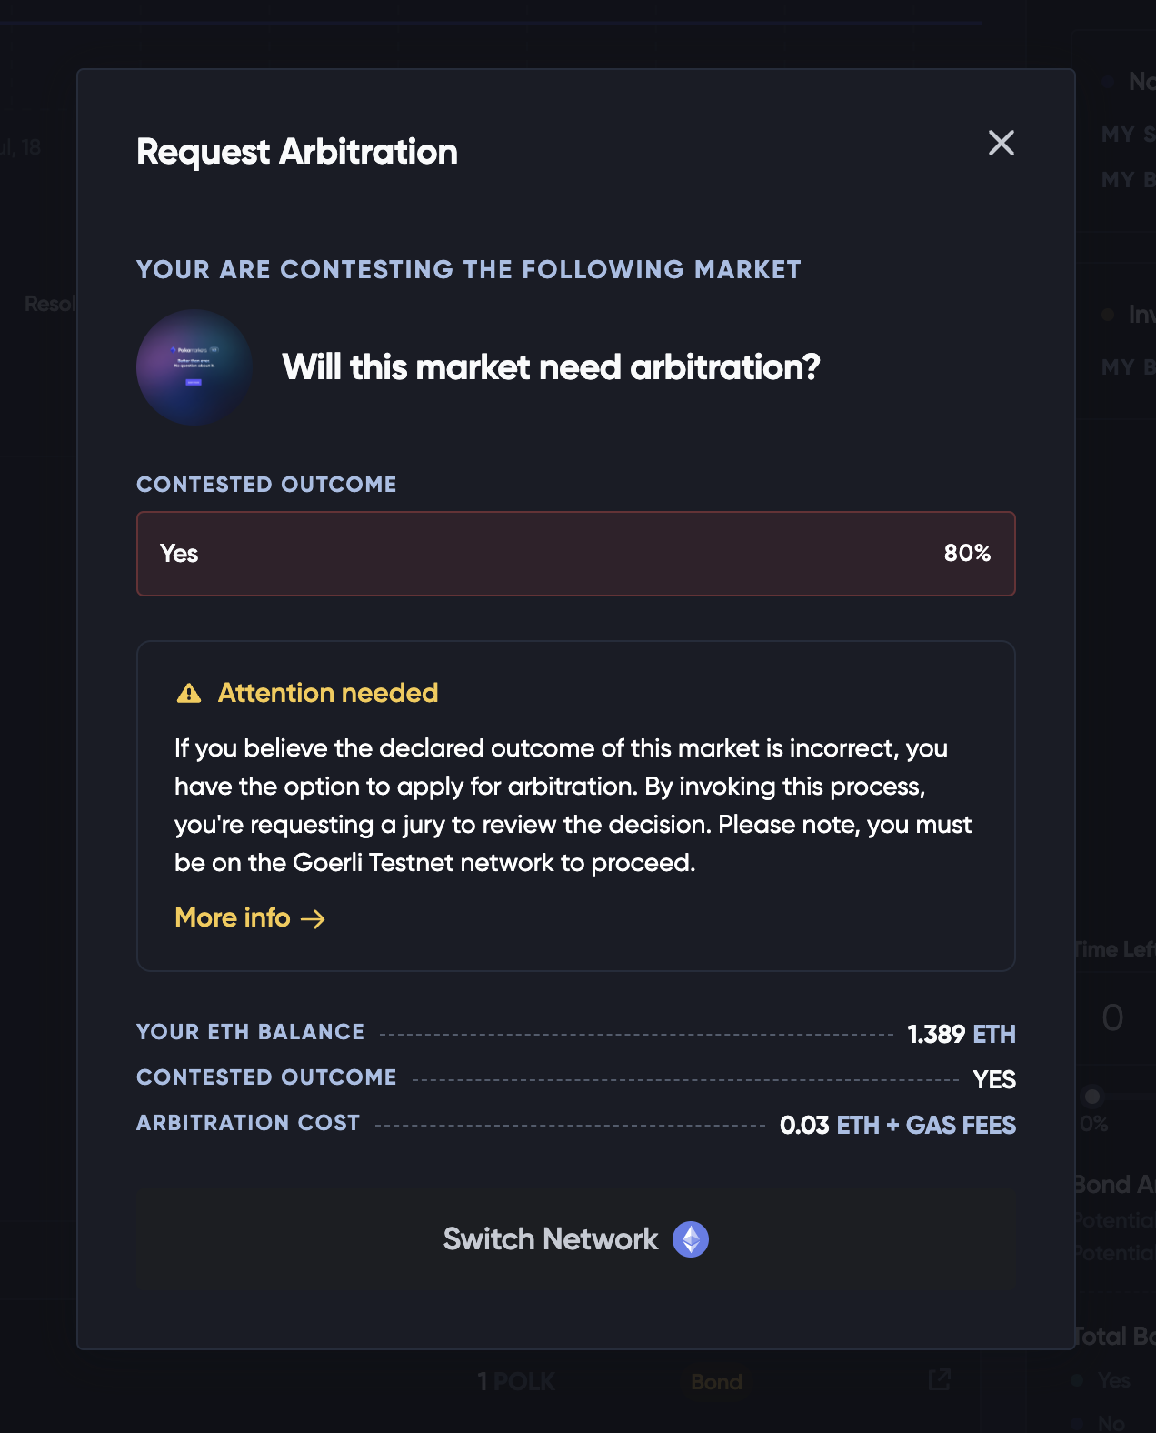Open the dimmed external link icon behind dialog
Screen dimensions: 1156x1433
pos(939,1380)
